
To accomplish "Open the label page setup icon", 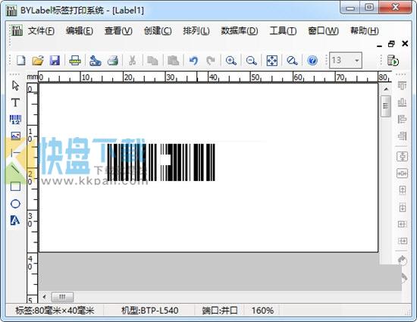I will click(75, 61).
